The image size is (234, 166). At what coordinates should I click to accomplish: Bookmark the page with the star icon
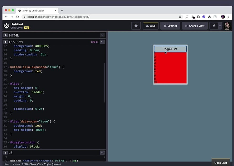point(180,16)
